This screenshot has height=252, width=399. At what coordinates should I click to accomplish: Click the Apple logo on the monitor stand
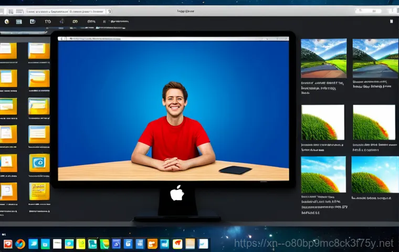tap(177, 193)
